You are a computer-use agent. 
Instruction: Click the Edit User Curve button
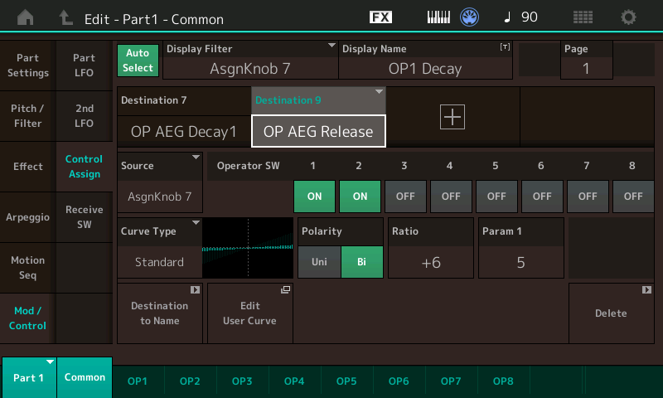pos(249,313)
